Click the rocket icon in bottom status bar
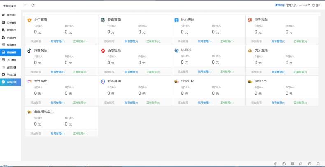The height and width of the screenshot is (167, 325). click(275, 164)
